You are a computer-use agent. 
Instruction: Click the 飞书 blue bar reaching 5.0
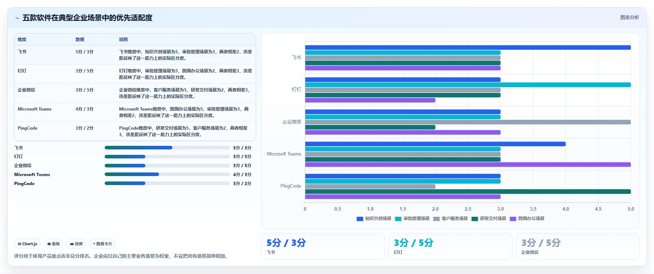click(x=468, y=48)
